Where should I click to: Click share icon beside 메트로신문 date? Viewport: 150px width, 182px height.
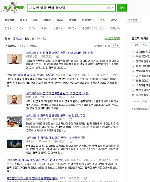point(57,56)
